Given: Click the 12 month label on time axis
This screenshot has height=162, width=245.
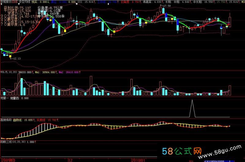Looking at the screenshot, I should click(70, 160).
